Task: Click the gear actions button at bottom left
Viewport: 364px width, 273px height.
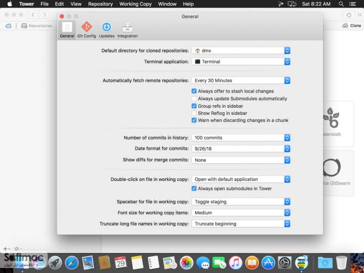Action: pyautogui.click(x=17, y=249)
